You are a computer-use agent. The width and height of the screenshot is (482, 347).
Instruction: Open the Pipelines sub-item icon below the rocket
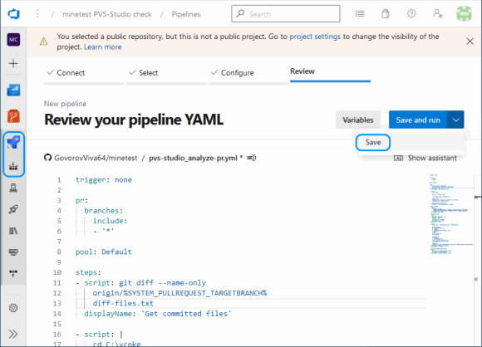pyautogui.click(x=13, y=166)
